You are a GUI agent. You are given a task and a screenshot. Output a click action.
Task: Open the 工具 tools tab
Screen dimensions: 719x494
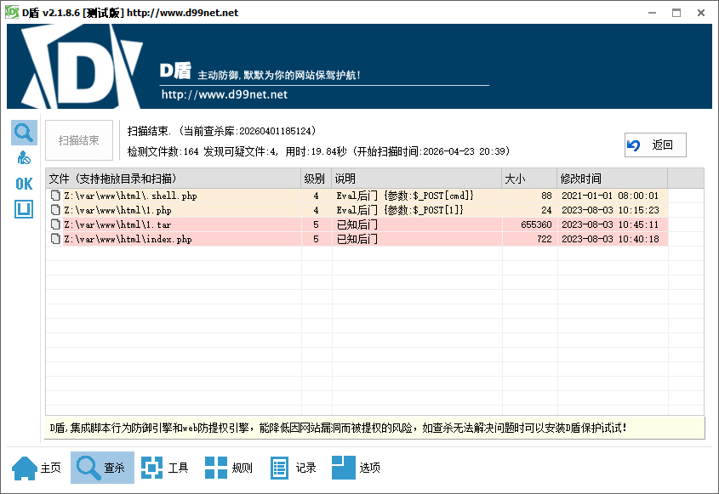pos(165,468)
